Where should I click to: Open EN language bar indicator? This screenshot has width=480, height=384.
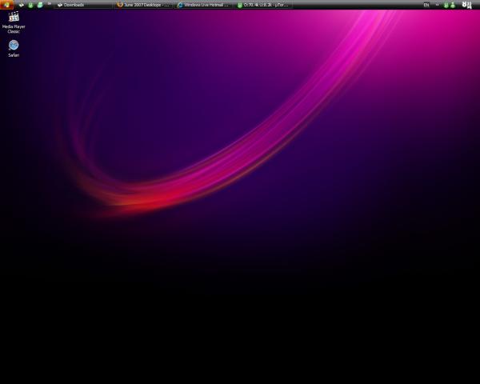coord(426,5)
